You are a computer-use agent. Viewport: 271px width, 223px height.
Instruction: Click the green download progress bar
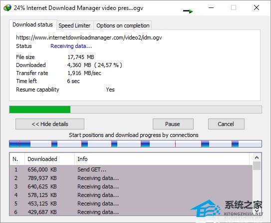tap(136, 109)
